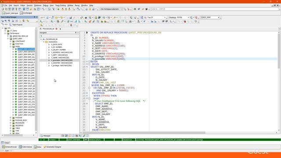Screen dimensions: 281x158
Task: Open the Team Coding menu
Action: tap(61, 6)
